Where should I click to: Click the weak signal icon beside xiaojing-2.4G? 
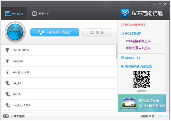(7, 72)
